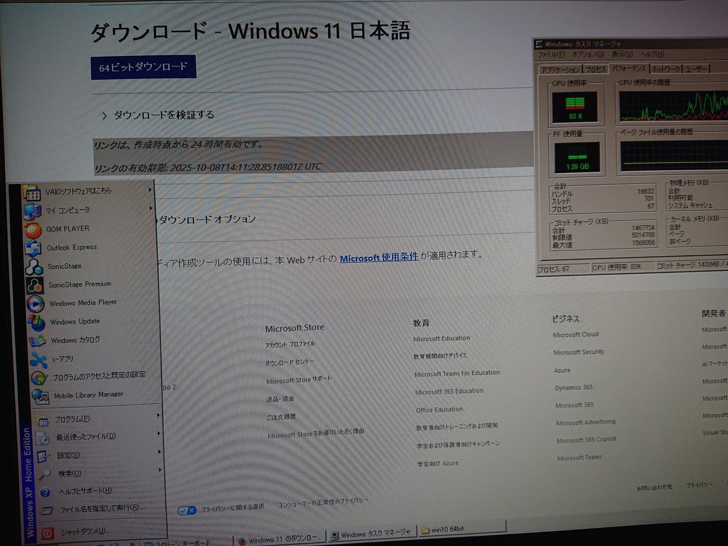Open Windows Update icon
The image size is (728, 546).
click(36, 322)
